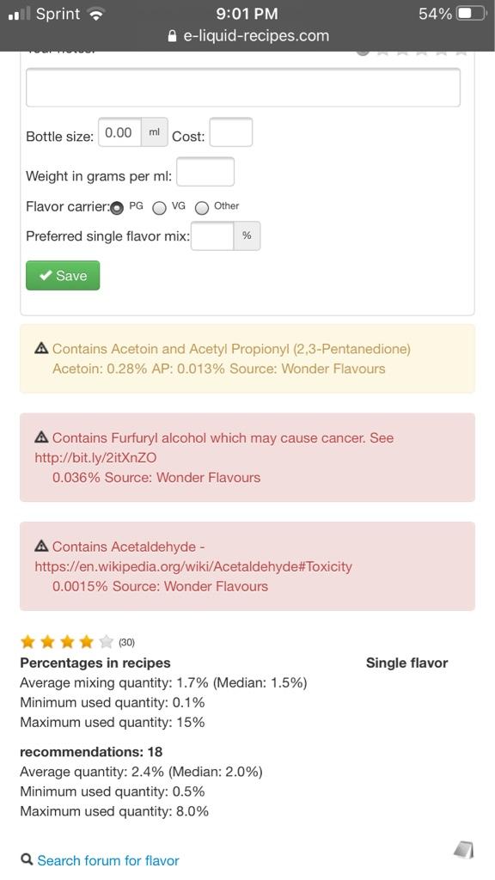Open Search forum for flavor link

point(108,860)
